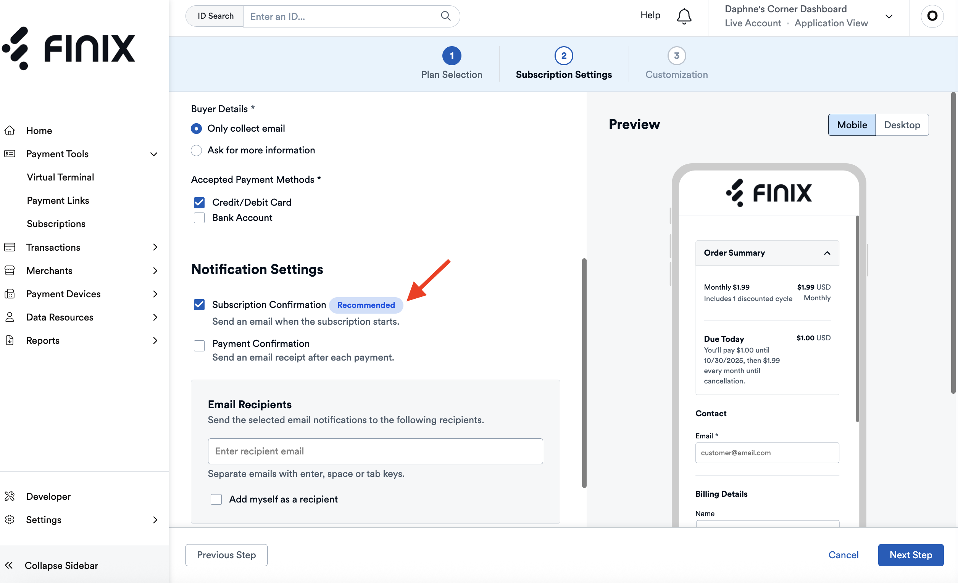Click the Collapse Sidebar double-arrow icon
Screen dimensions: 958x583
click(9, 565)
